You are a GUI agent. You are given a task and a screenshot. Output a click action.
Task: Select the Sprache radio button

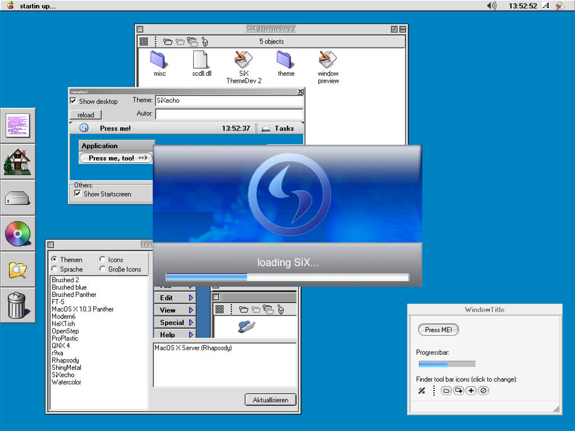tap(54, 269)
